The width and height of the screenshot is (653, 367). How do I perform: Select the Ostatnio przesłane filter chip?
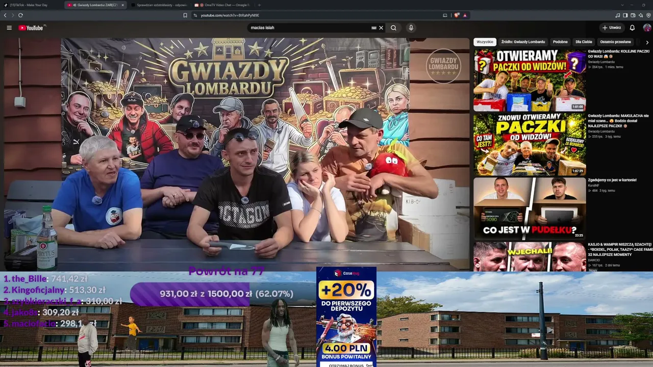pos(615,42)
